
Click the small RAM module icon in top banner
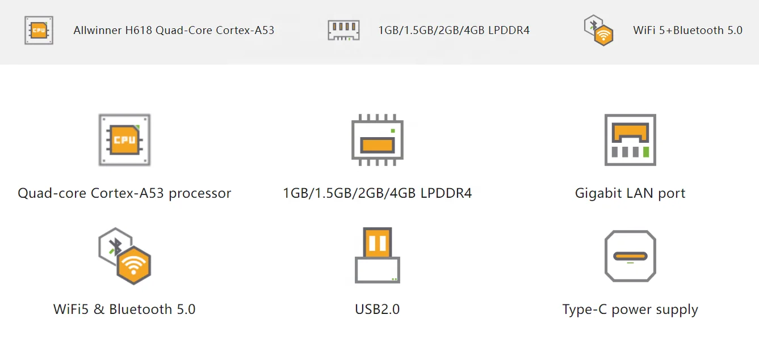coord(343,30)
